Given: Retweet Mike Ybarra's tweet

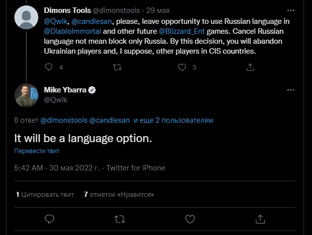Looking at the screenshot, I should (x=120, y=219).
